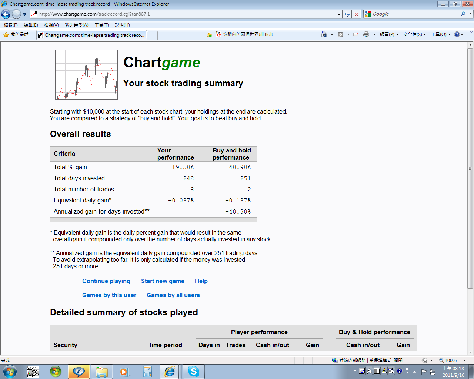The width and height of the screenshot is (474, 379).
Task: Click the Refresh page icon
Action: coord(347,14)
